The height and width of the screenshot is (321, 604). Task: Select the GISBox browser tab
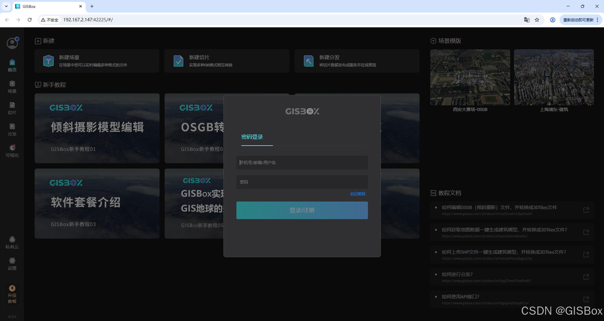[x=49, y=6]
